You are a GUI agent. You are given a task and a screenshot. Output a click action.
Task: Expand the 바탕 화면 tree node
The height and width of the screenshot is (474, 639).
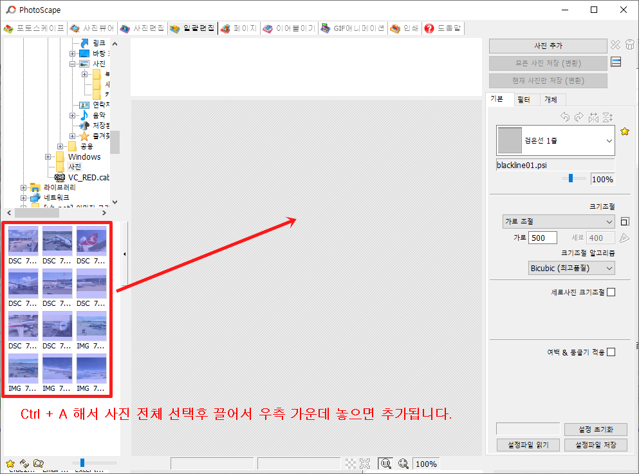point(72,53)
